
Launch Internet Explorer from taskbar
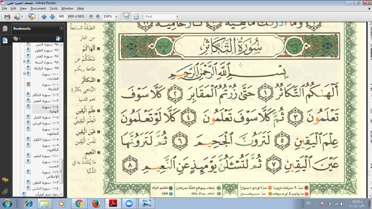click(x=29, y=204)
